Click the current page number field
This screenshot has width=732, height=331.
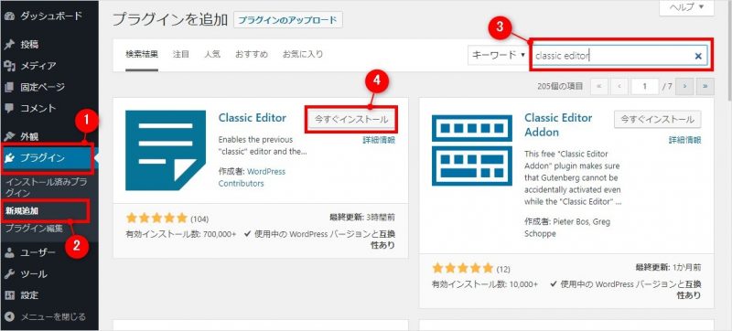pyautogui.click(x=645, y=86)
